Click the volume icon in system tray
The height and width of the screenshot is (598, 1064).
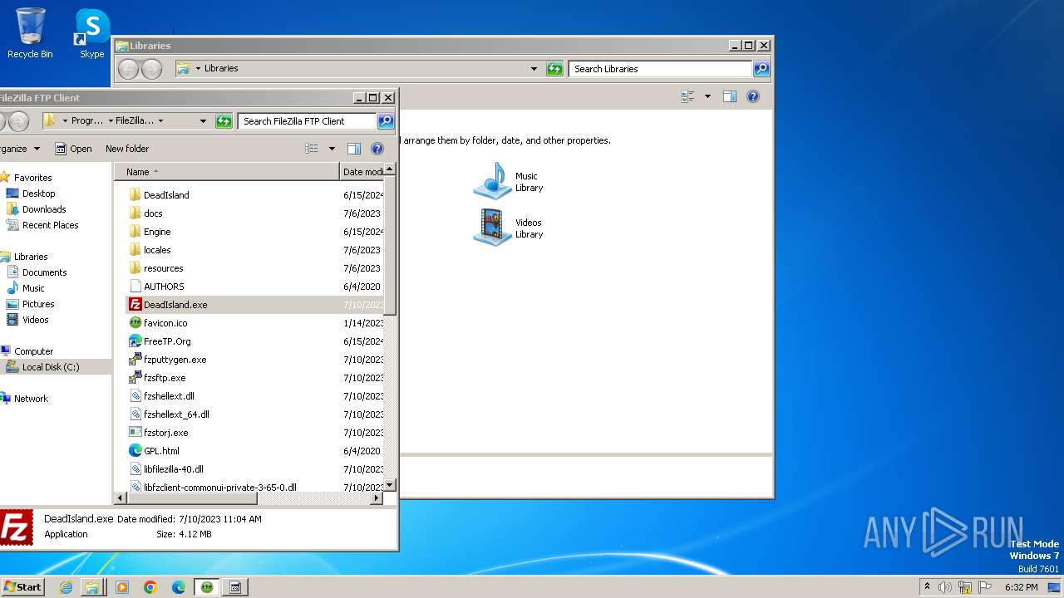coord(945,587)
